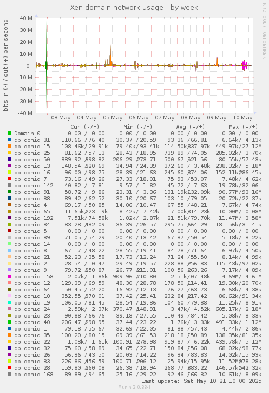Click the 'db domid 1' legend label
Image resolution: width=269 pixels, height=393 pixels.
30,329
